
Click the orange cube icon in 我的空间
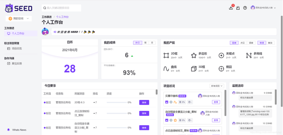tap(10, 18)
